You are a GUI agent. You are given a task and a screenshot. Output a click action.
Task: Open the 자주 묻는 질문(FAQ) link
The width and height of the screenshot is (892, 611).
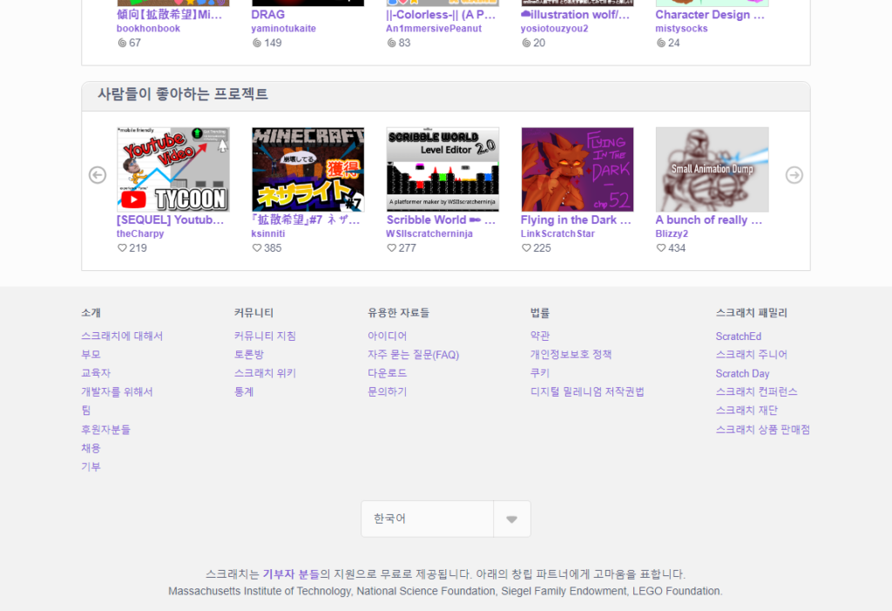coord(413,355)
